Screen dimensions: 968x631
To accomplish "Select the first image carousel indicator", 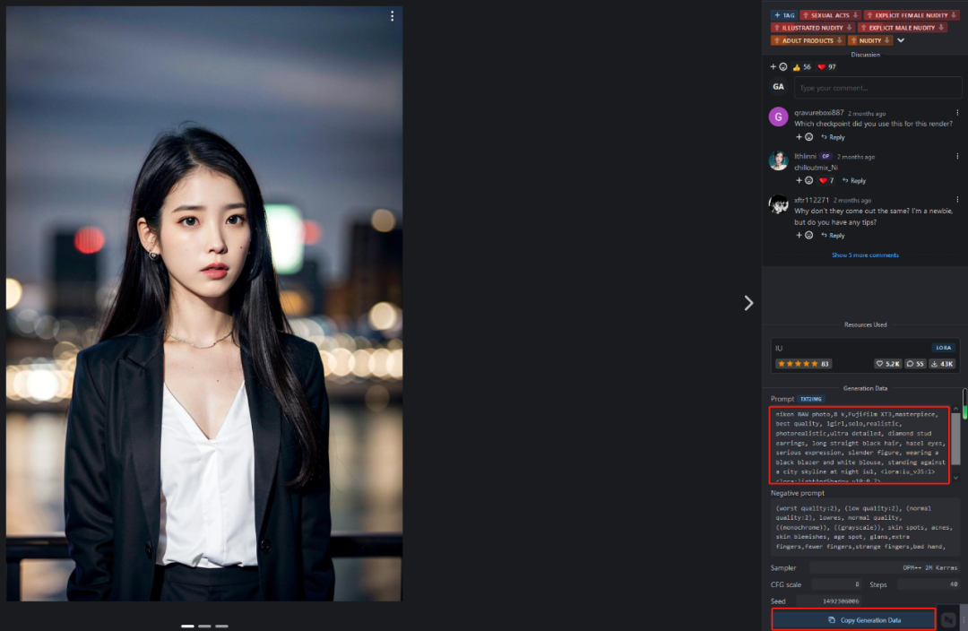I will (187, 626).
